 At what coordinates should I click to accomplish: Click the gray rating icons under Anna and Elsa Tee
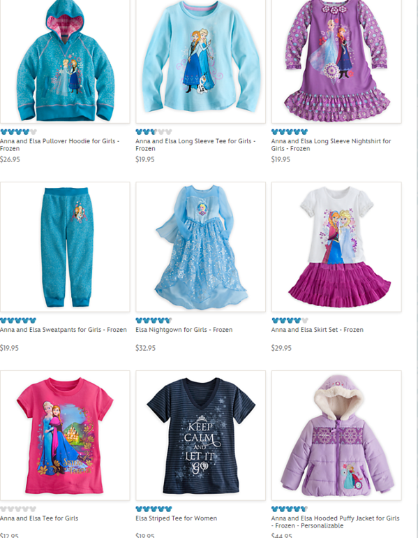pos(19,509)
